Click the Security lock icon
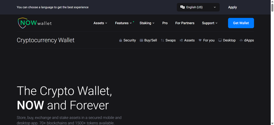 (121, 40)
